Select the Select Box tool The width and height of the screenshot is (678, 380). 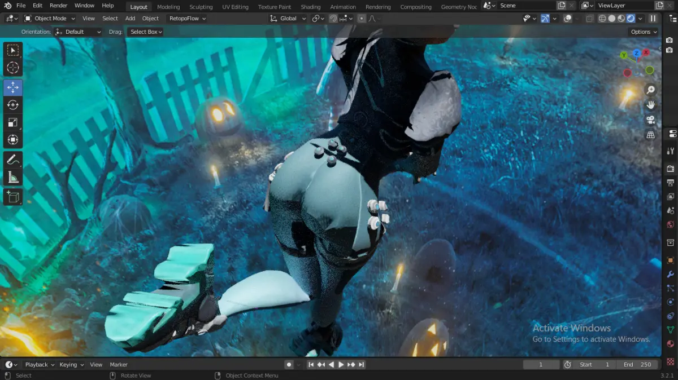pyautogui.click(x=12, y=51)
